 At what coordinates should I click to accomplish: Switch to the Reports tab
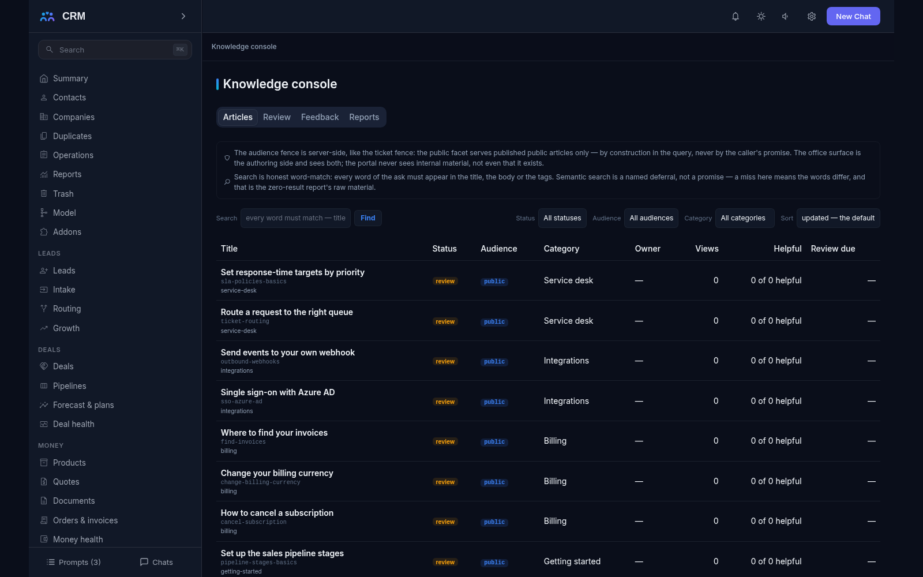point(364,117)
